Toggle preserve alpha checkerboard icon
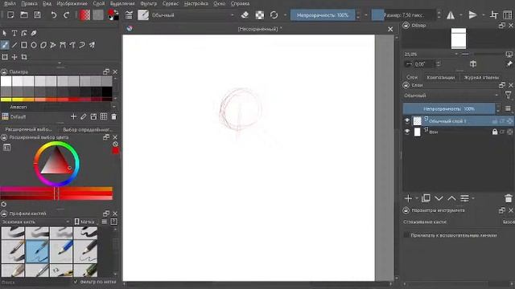 [260, 15]
